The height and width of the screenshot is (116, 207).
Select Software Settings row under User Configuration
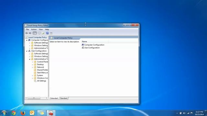point(41,54)
